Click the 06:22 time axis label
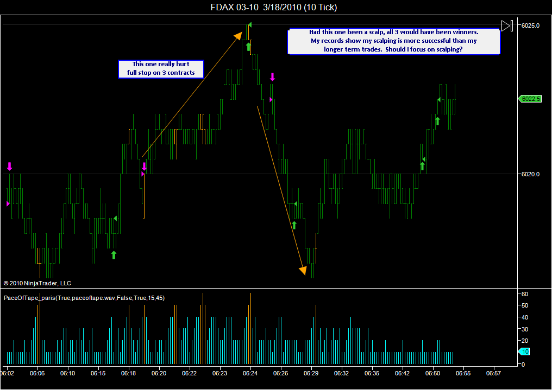The height and width of the screenshot is (390, 552). pos(189,373)
